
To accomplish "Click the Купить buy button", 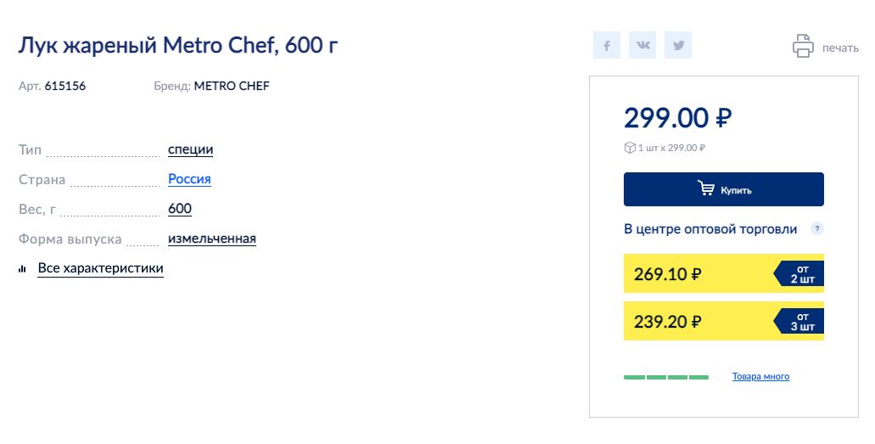I will [x=724, y=189].
